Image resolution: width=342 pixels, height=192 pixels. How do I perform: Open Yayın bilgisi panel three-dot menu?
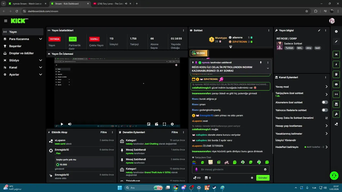[325, 30]
